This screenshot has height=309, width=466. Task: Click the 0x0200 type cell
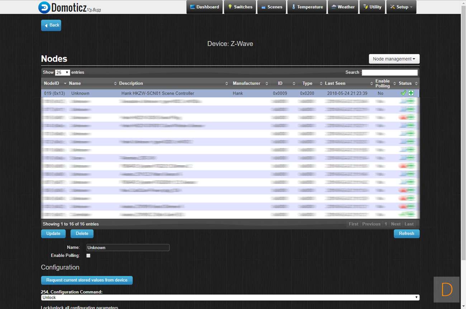click(x=307, y=93)
